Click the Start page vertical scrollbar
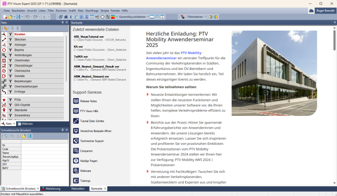The height and width of the screenshot is (196, 337). (334, 107)
